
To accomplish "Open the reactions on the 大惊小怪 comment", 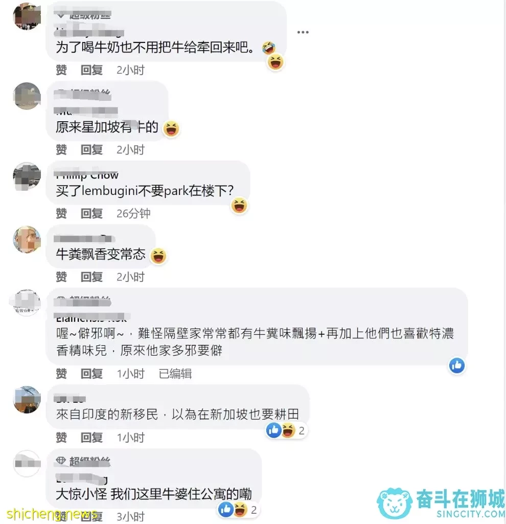I will pos(238,510).
